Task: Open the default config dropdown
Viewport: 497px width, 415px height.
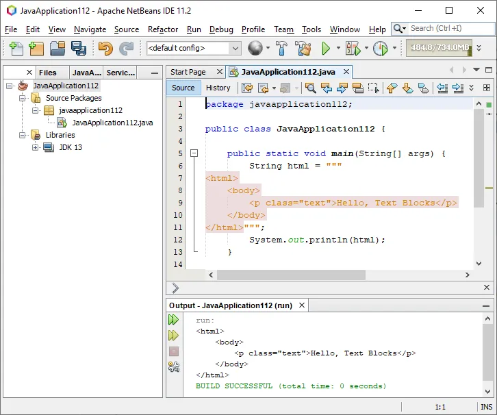Action: pos(235,48)
